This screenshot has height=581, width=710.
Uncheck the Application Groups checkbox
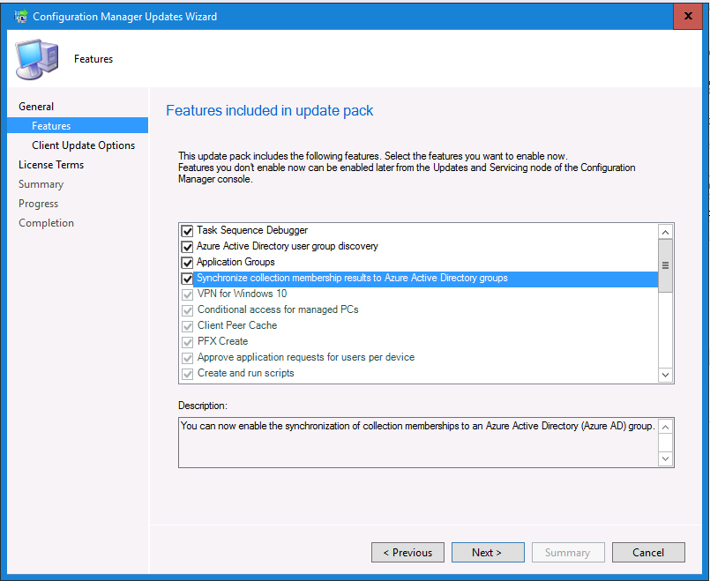(187, 263)
